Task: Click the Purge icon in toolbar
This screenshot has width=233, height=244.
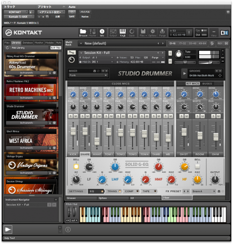Action: tap(162, 33)
